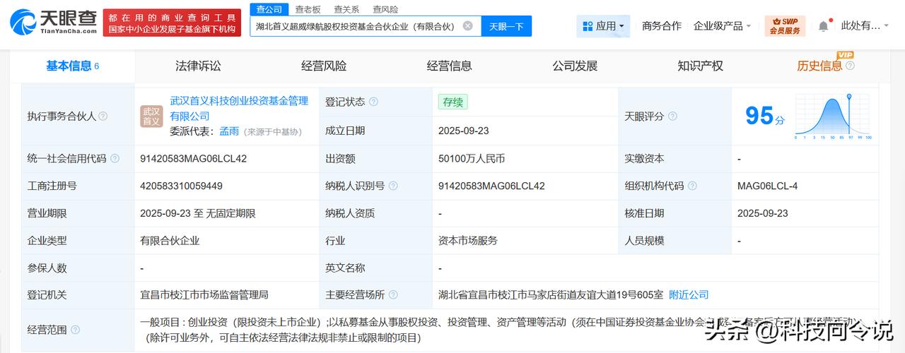905x353 pixels.
Task: Click help icon next to 经营范围
Action: (75, 330)
